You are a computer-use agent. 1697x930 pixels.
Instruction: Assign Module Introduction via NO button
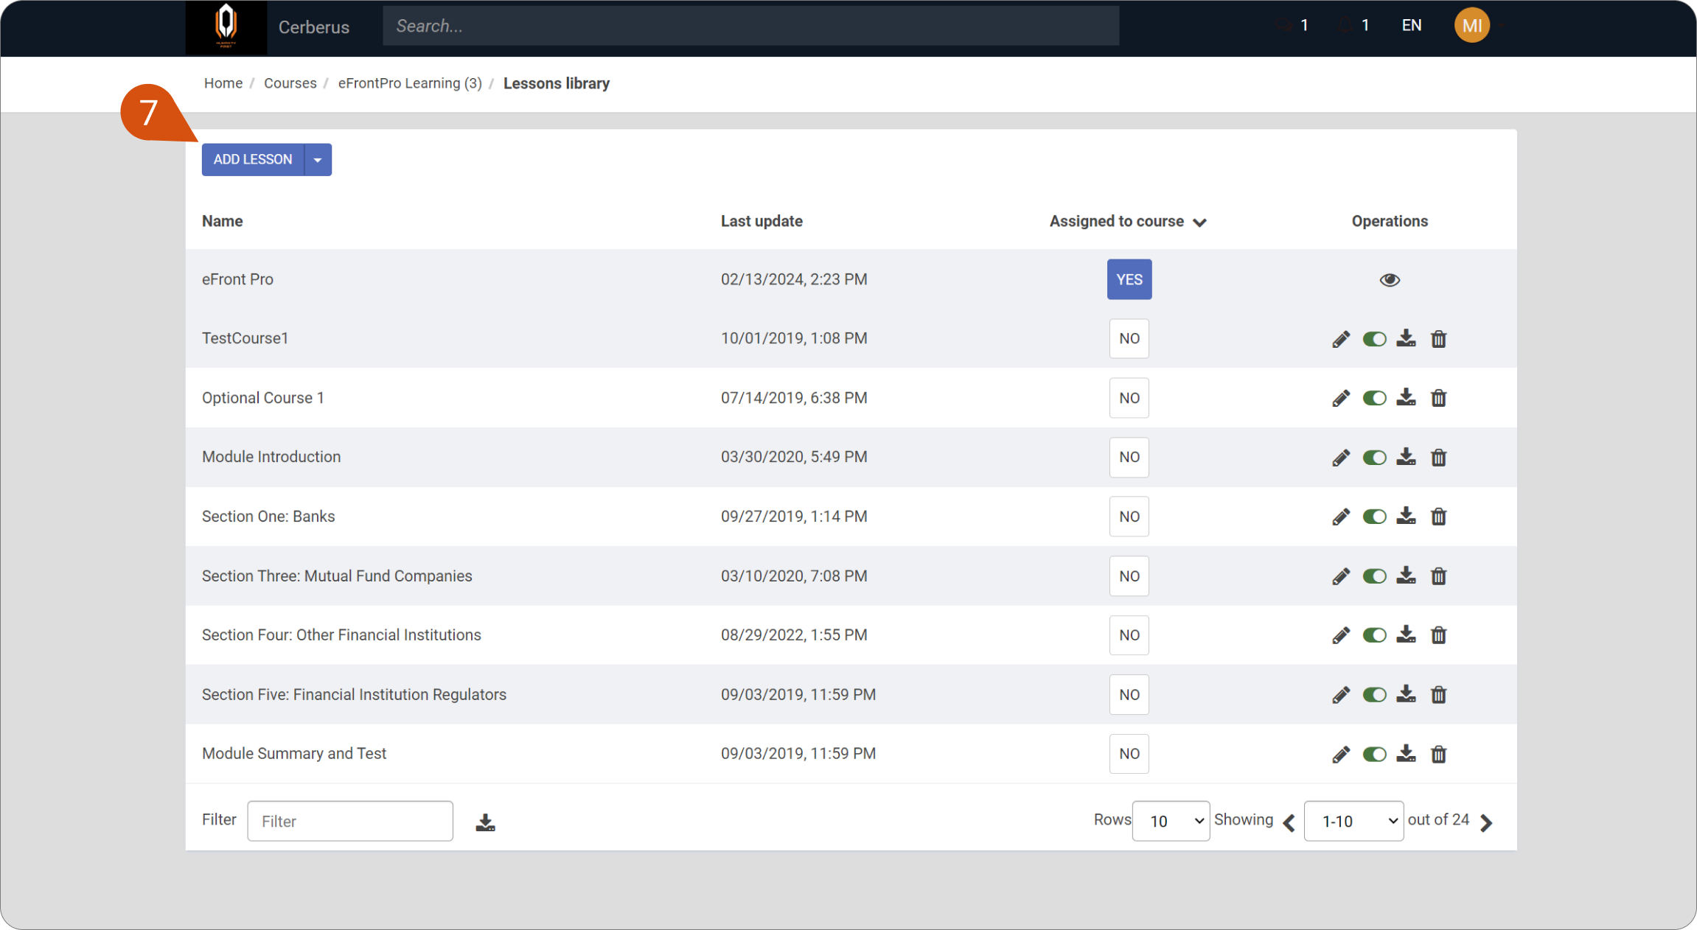[1129, 458]
